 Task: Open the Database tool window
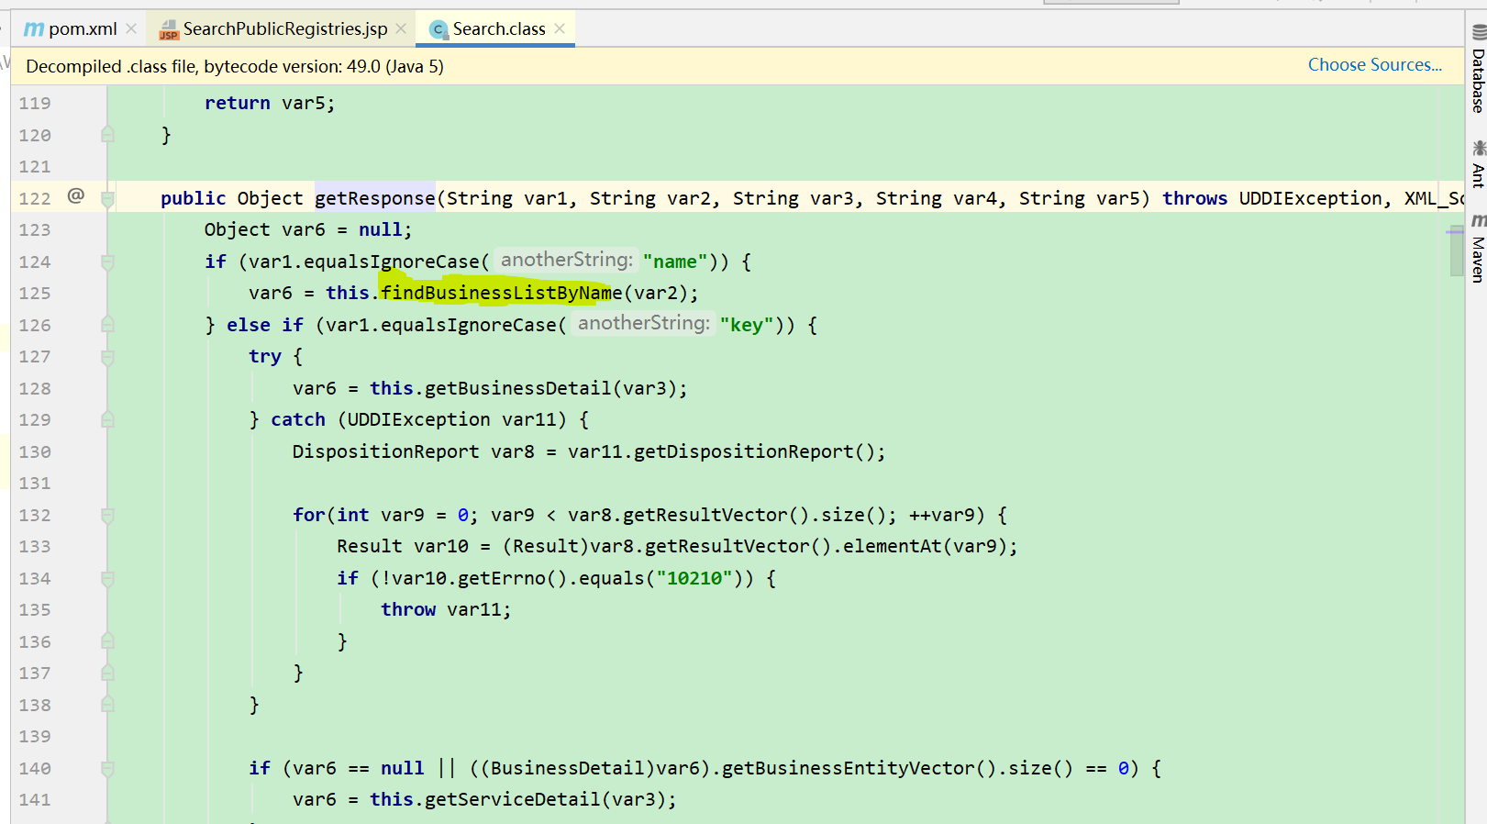pos(1477,69)
